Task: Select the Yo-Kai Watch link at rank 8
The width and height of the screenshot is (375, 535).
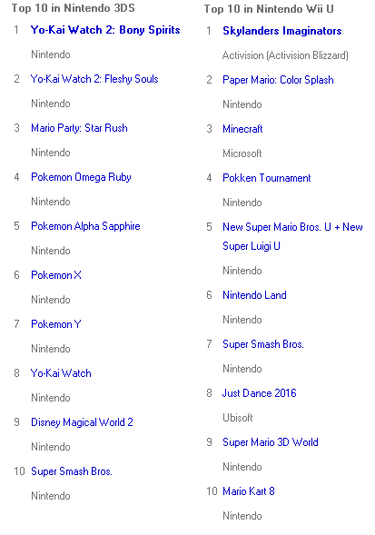Action: pos(61,373)
